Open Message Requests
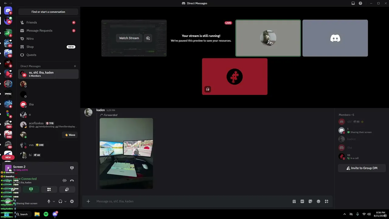This screenshot has width=389, height=219. tap(48, 31)
